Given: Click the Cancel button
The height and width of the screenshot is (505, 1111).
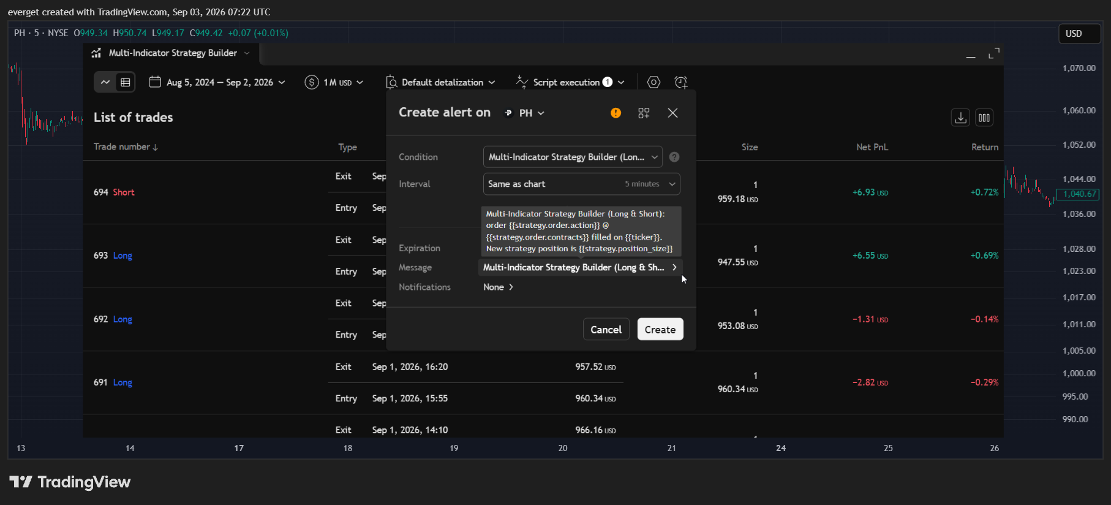Looking at the screenshot, I should (x=606, y=329).
